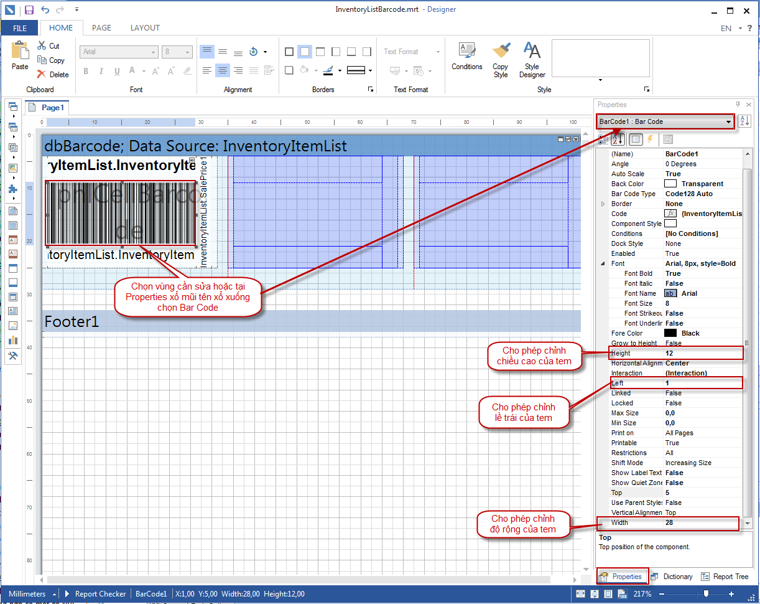The width and height of the screenshot is (760, 604).
Task: Click the Paste icon in Clipboard group
Action: pyautogui.click(x=20, y=51)
